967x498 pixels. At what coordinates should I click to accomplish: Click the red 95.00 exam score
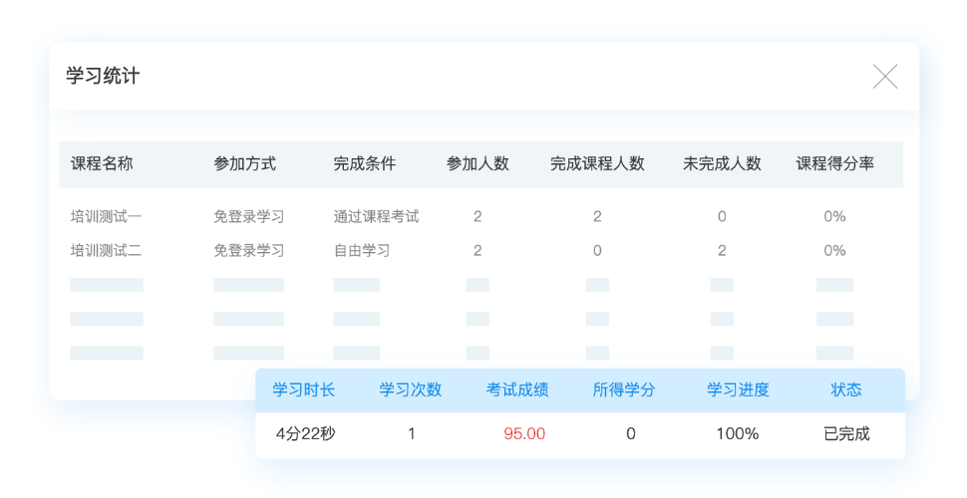pos(524,434)
